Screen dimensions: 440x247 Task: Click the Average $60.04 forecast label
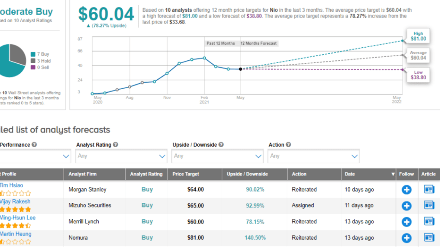pos(418,55)
